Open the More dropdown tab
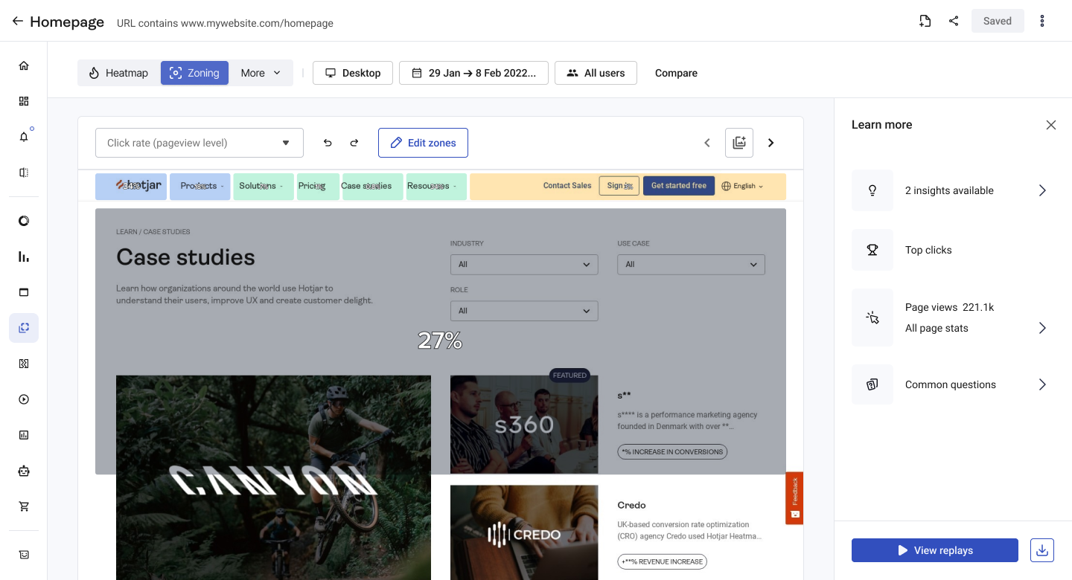The width and height of the screenshot is (1072, 580). [x=261, y=73]
